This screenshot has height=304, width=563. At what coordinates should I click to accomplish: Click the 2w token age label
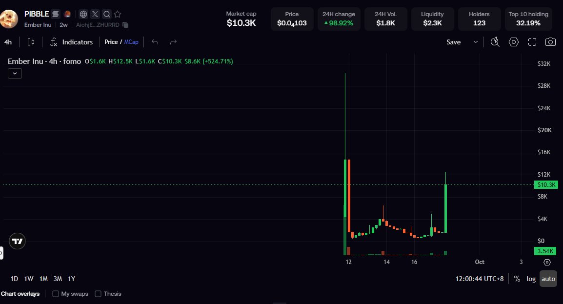pos(63,25)
